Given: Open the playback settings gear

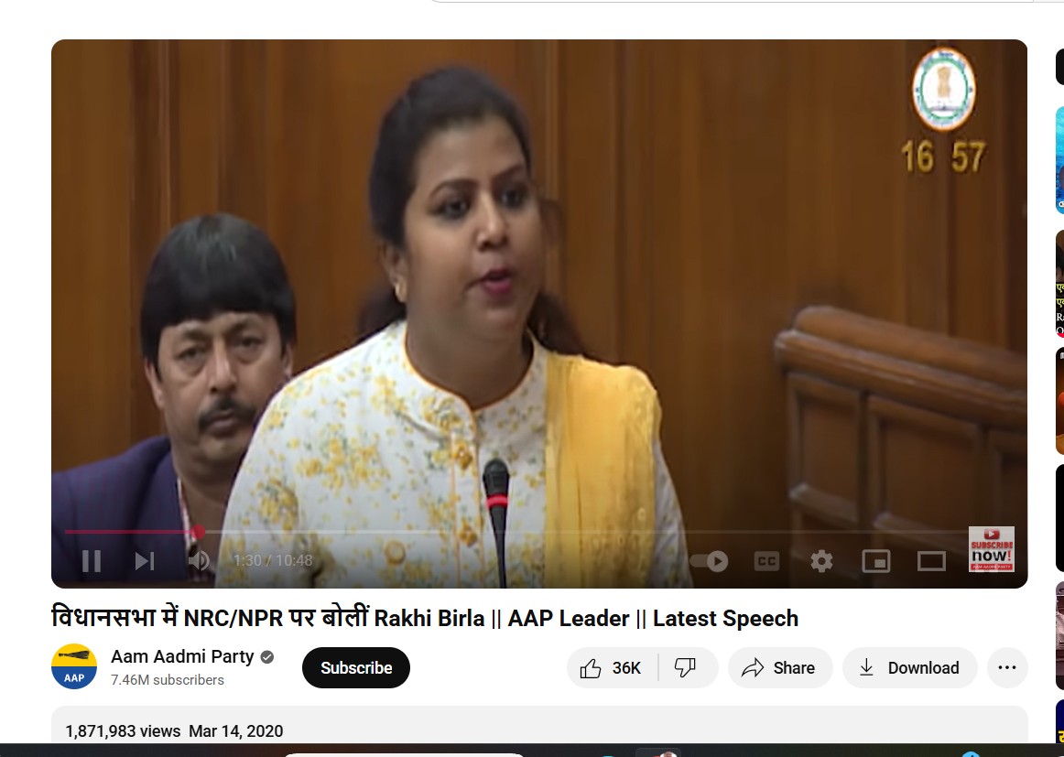Looking at the screenshot, I should tap(821, 560).
